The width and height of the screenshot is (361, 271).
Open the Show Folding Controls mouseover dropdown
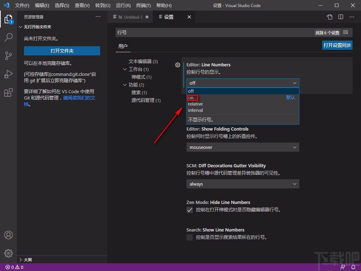(x=243, y=147)
